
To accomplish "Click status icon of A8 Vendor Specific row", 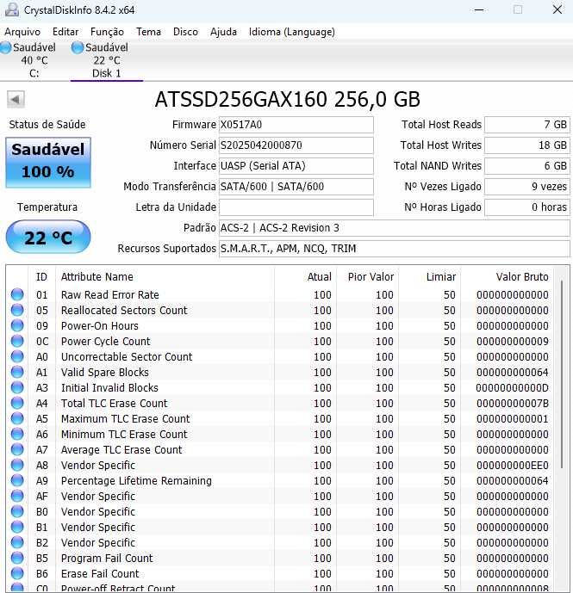I will (x=17, y=465).
